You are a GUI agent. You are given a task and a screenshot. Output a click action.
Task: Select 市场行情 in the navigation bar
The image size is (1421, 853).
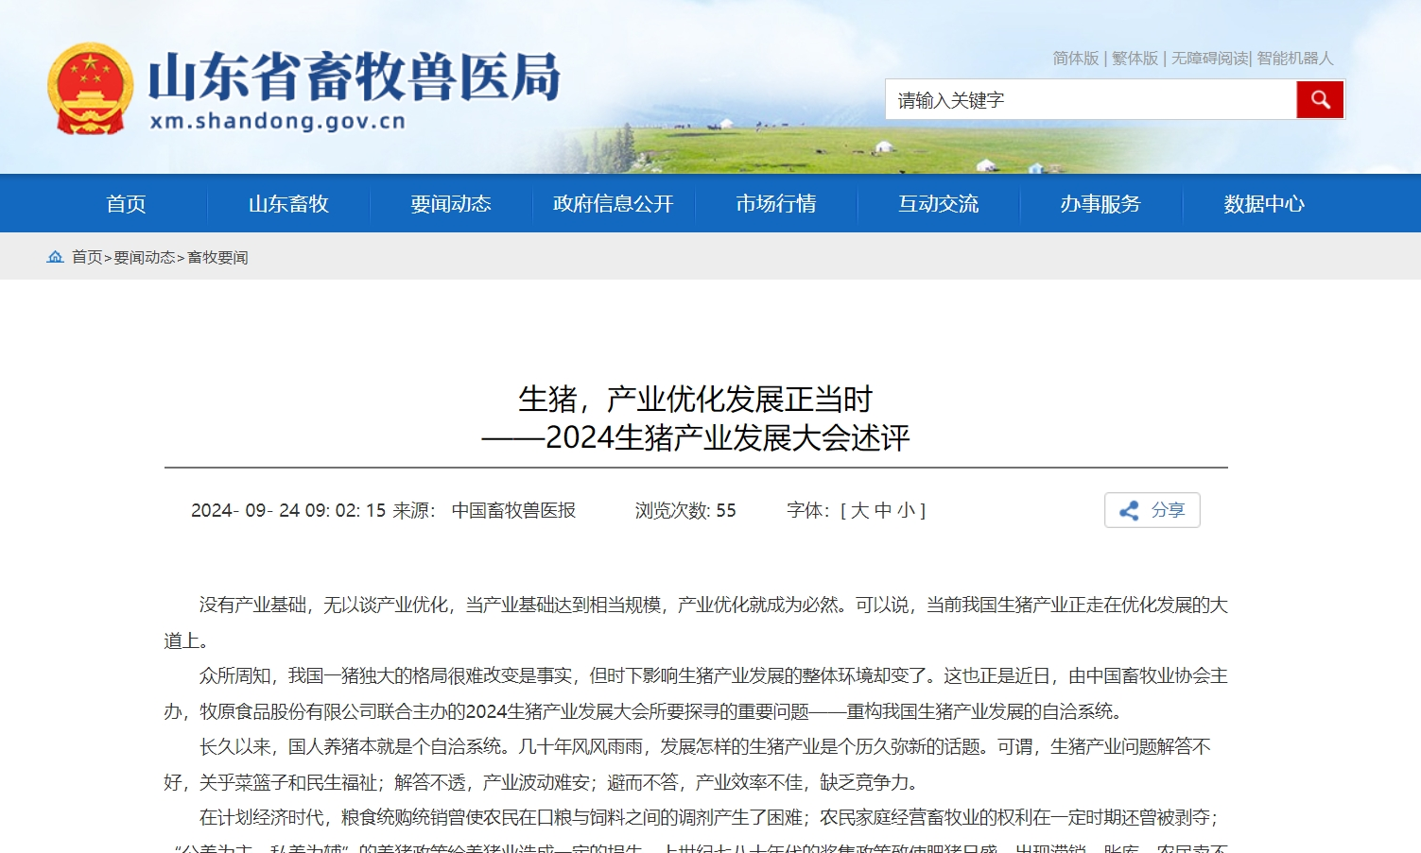(776, 204)
